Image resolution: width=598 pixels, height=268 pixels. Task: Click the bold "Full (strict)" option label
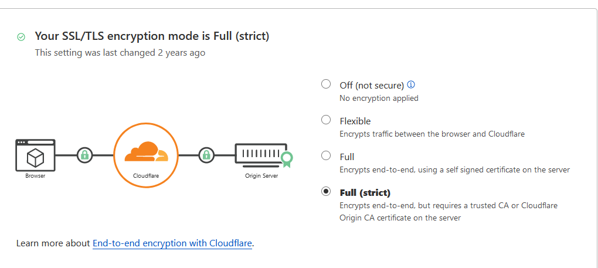[x=365, y=192]
